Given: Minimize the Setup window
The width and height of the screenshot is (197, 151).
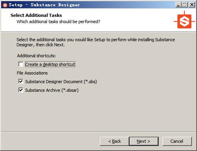Looking at the screenshot, I should 178,5.
